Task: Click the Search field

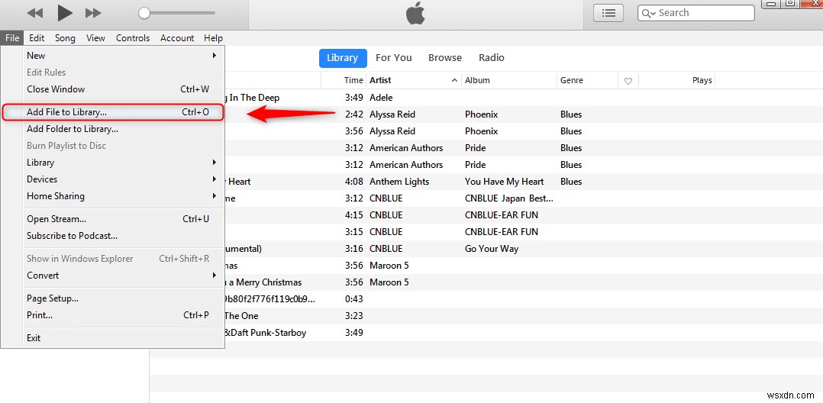Action: tap(696, 13)
